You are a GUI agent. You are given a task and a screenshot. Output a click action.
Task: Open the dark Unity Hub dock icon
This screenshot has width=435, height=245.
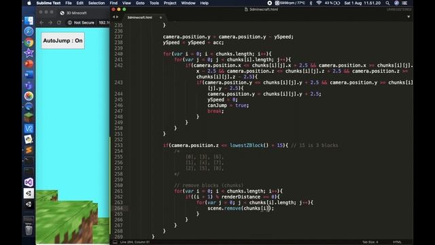(x=29, y=204)
